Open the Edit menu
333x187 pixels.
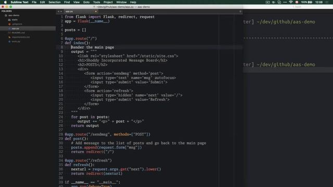pos(43,2)
